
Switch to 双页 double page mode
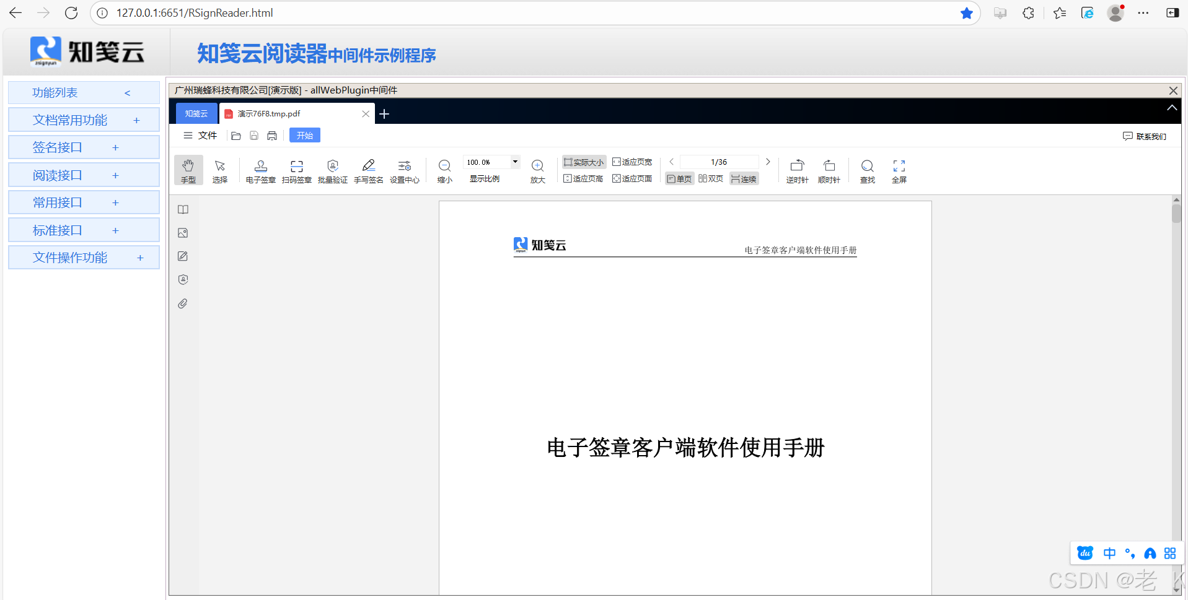click(x=711, y=178)
